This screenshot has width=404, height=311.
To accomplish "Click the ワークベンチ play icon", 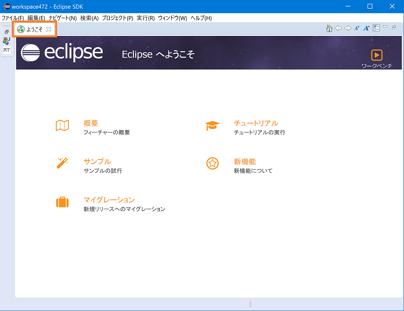I will coord(377,55).
